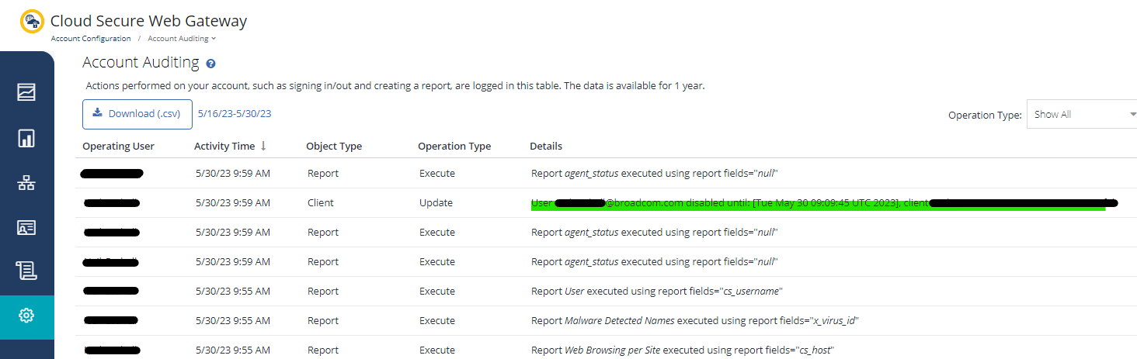Click the Operating User column header
The height and width of the screenshot is (359, 1137).
pos(118,146)
